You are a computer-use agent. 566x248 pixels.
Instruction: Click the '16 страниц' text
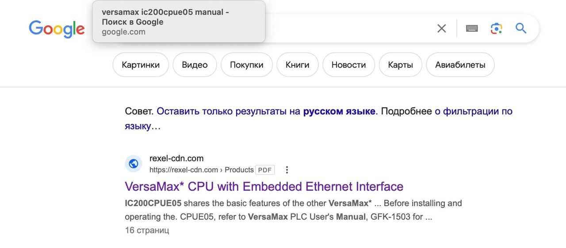pyautogui.click(x=147, y=230)
